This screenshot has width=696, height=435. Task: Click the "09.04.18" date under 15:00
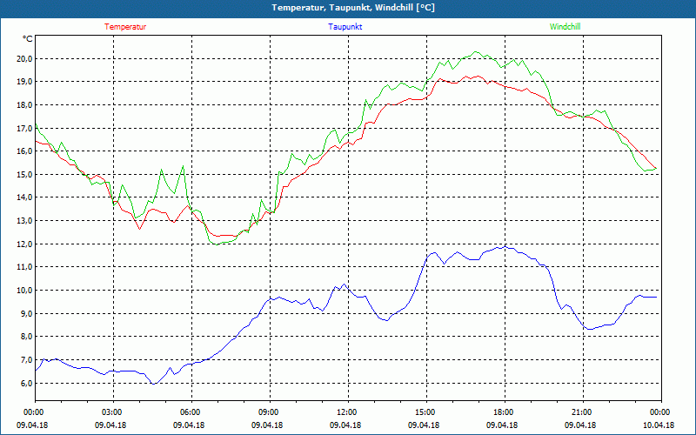pos(424,425)
